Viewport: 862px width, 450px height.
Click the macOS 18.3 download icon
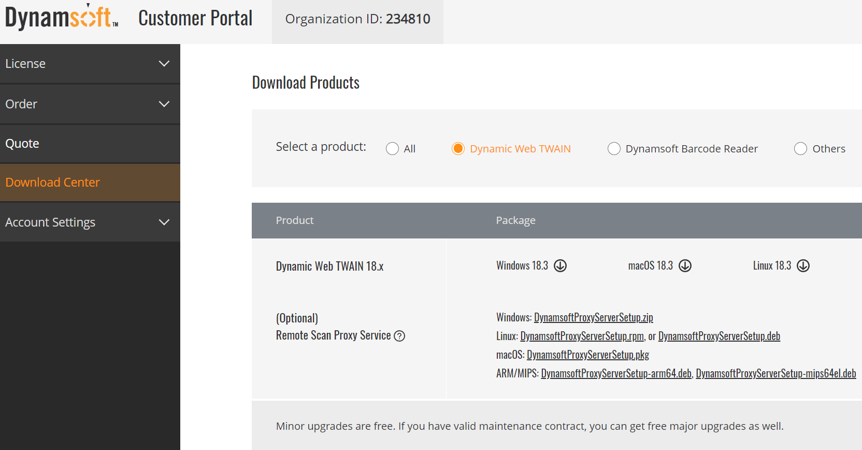coord(685,266)
